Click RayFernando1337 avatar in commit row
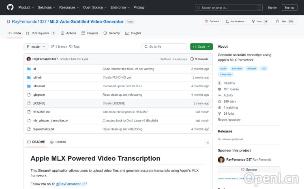The height and width of the screenshot is (189, 304). [x=29, y=59]
